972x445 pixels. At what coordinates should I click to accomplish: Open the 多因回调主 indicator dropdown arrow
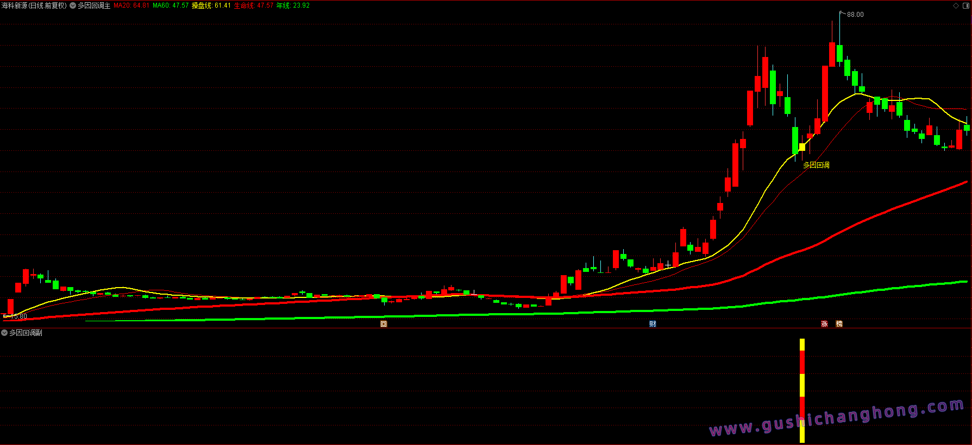[x=73, y=5]
